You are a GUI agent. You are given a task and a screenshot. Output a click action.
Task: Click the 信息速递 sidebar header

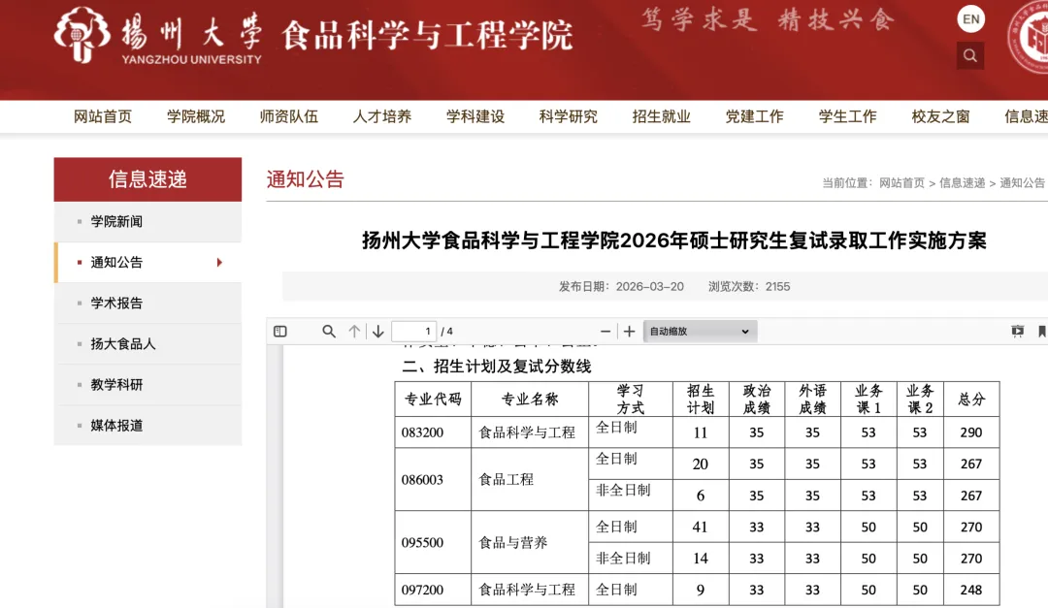click(147, 179)
